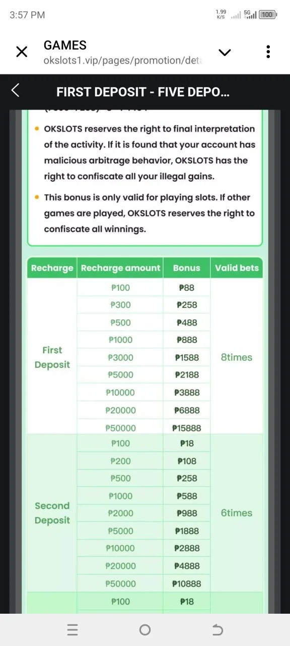Select the Valid bets column header
Image resolution: width=290 pixels, height=646 pixels.
coord(237,268)
